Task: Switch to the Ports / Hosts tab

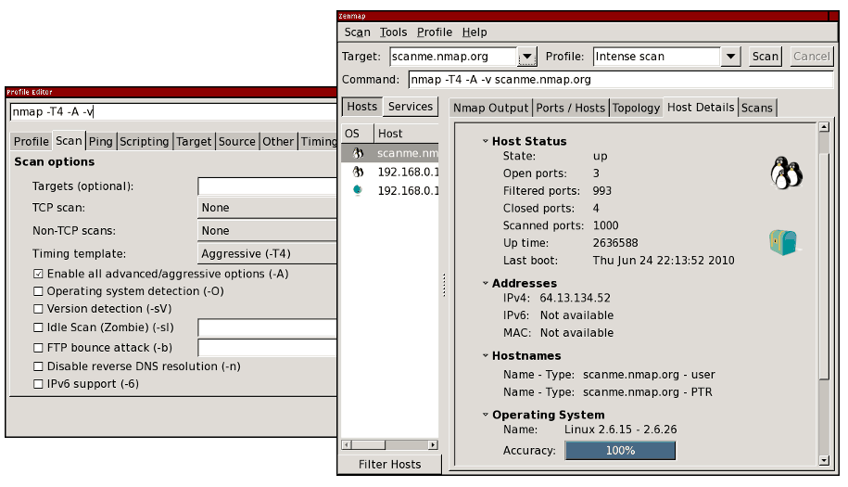Action: click(571, 108)
